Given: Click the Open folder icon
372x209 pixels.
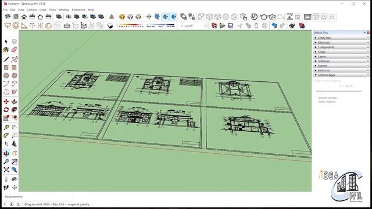Looking at the screenshot, I should (222, 26).
